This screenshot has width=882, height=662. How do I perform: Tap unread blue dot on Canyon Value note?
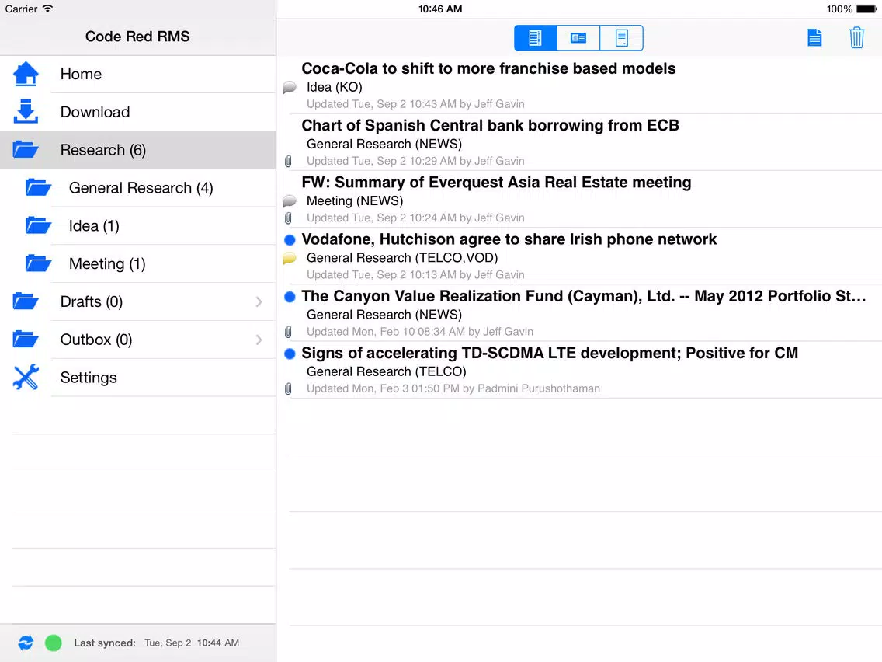pyautogui.click(x=290, y=297)
